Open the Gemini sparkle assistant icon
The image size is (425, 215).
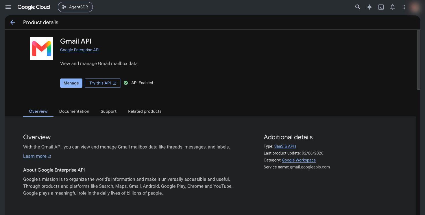pos(369,7)
